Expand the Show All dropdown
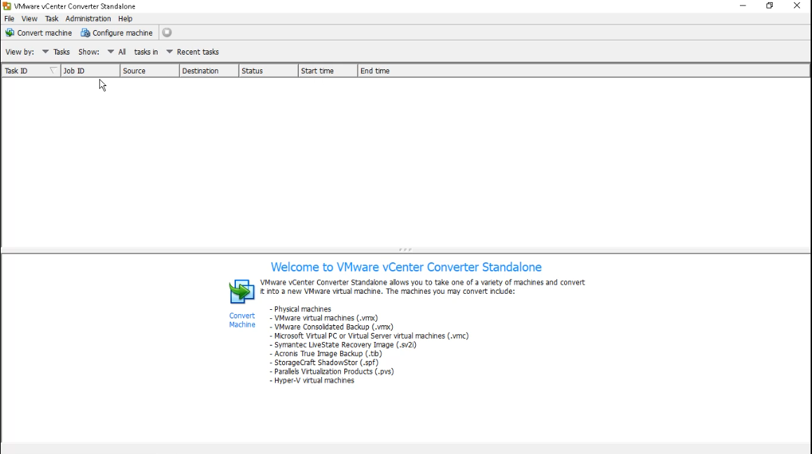812x454 pixels. click(x=116, y=52)
